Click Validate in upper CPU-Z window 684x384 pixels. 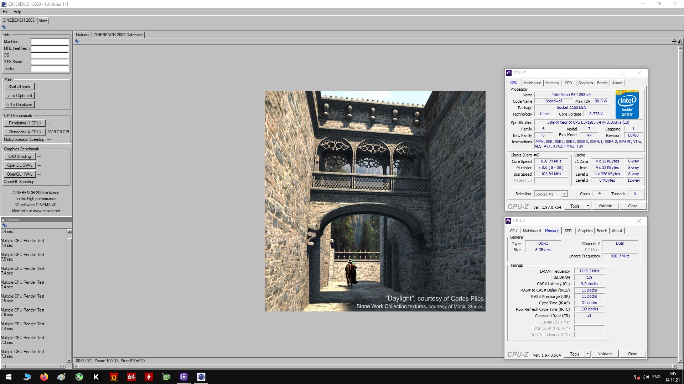click(x=605, y=206)
